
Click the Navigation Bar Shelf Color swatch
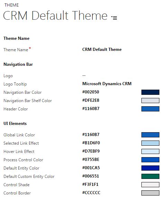click(x=150, y=100)
